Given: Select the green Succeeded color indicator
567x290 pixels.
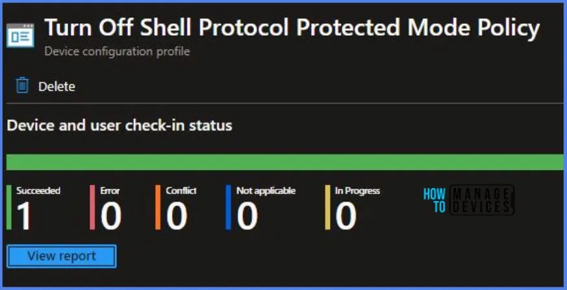Looking at the screenshot, I should coord(9,208).
